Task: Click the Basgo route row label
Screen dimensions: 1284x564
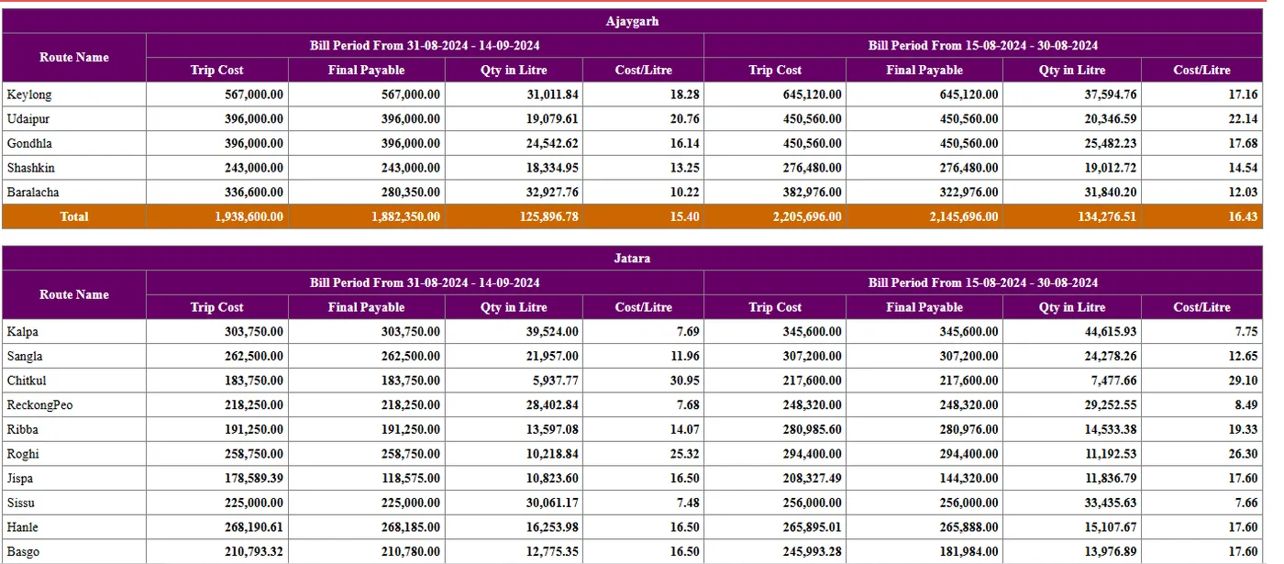Action: [23, 551]
